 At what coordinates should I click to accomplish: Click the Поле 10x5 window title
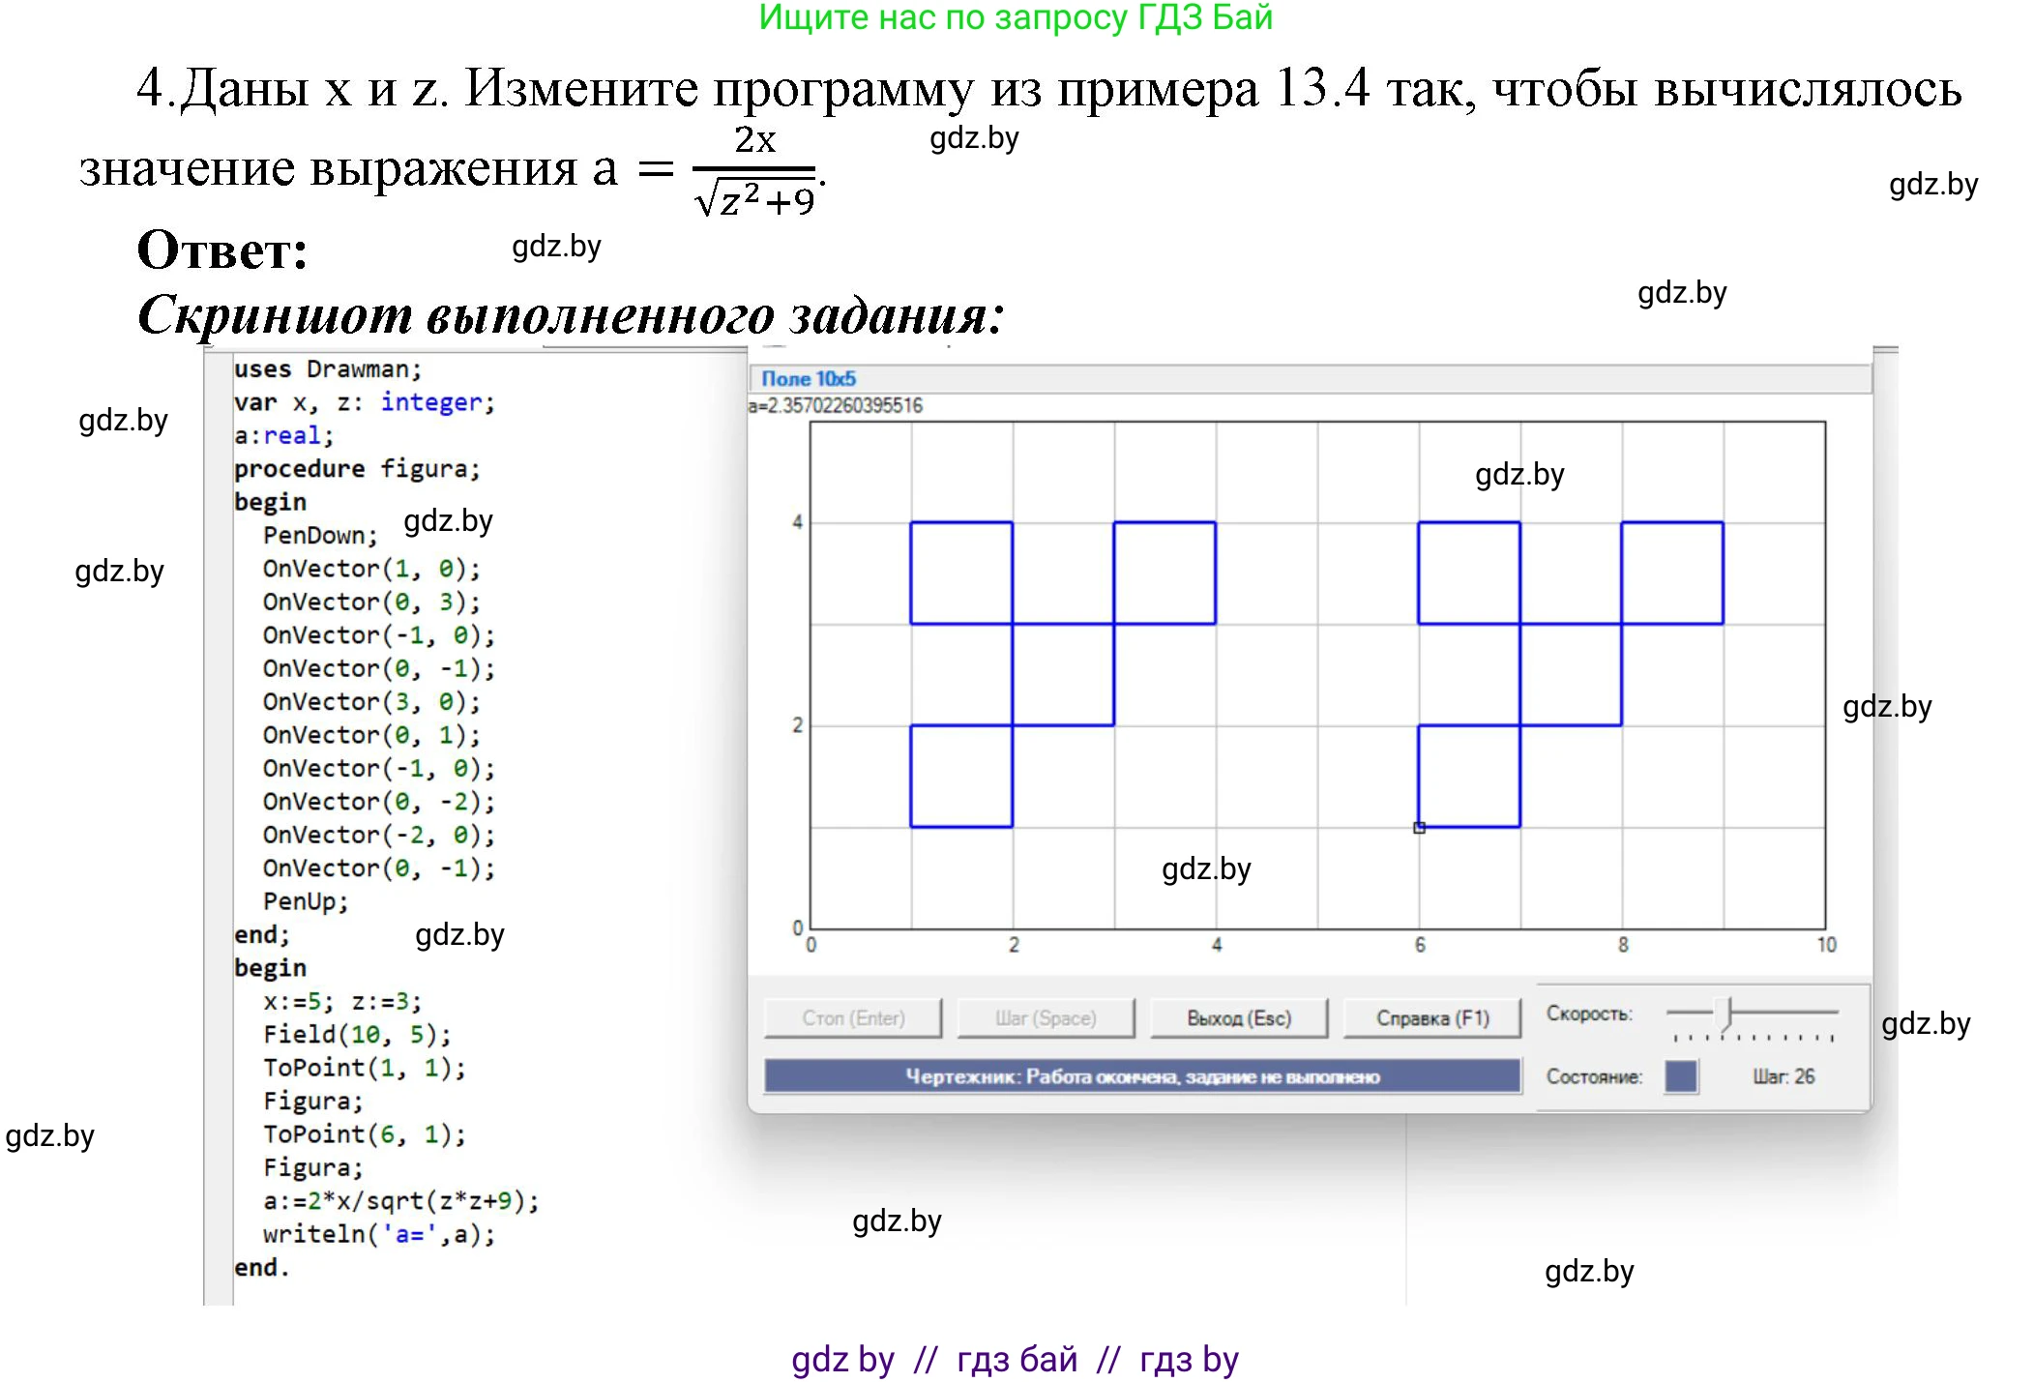809,379
